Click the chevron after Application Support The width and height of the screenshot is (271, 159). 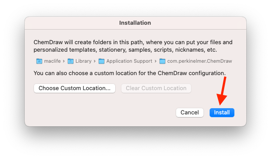coord(155,61)
